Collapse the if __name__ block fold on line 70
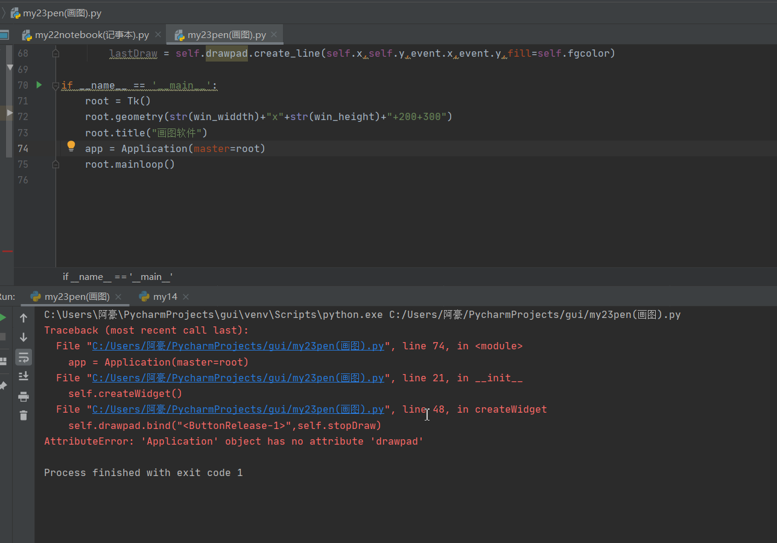777x543 pixels. (x=55, y=86)
